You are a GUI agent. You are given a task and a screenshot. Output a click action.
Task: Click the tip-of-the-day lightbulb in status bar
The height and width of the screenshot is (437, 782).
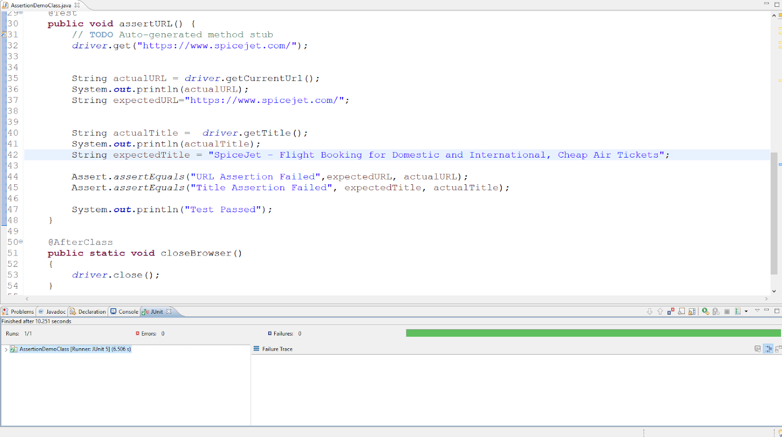[x=780, y=433]
